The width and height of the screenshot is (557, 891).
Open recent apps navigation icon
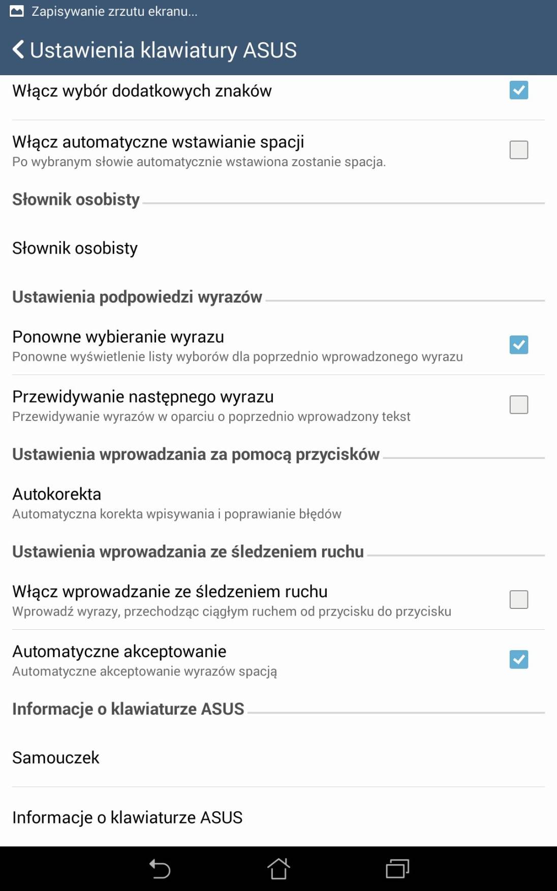[397, 868]
